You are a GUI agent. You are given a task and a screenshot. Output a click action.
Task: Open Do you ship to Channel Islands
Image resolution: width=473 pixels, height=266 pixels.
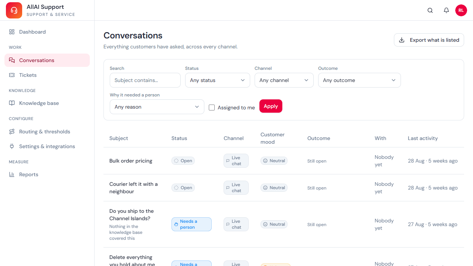(132, 215)
